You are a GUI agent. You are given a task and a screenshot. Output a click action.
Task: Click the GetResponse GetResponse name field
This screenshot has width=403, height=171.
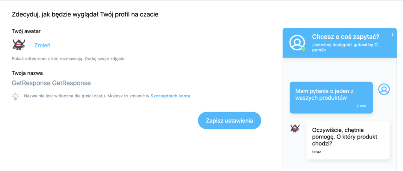pos(51,83)
